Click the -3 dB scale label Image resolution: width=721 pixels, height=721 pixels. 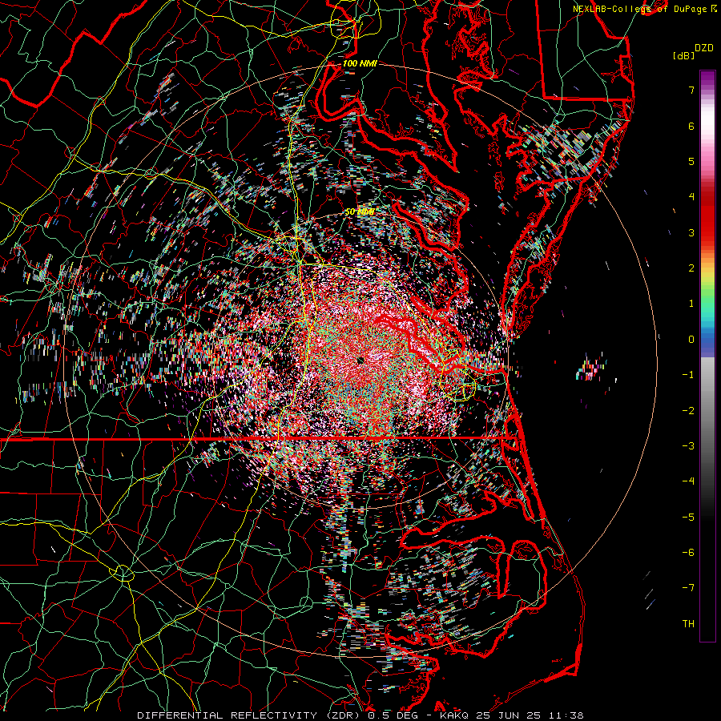(688, 445)
